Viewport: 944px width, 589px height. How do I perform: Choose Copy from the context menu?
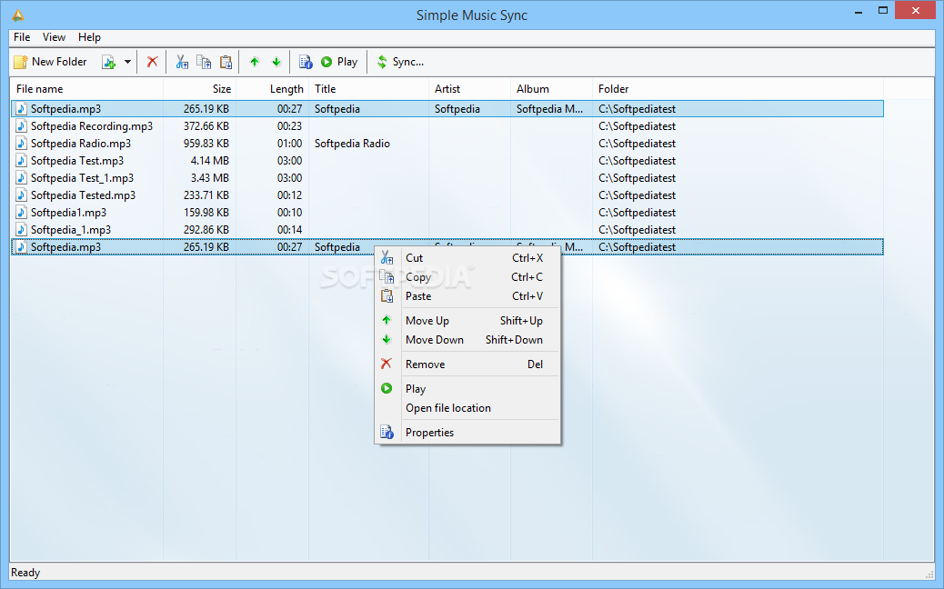467,277
